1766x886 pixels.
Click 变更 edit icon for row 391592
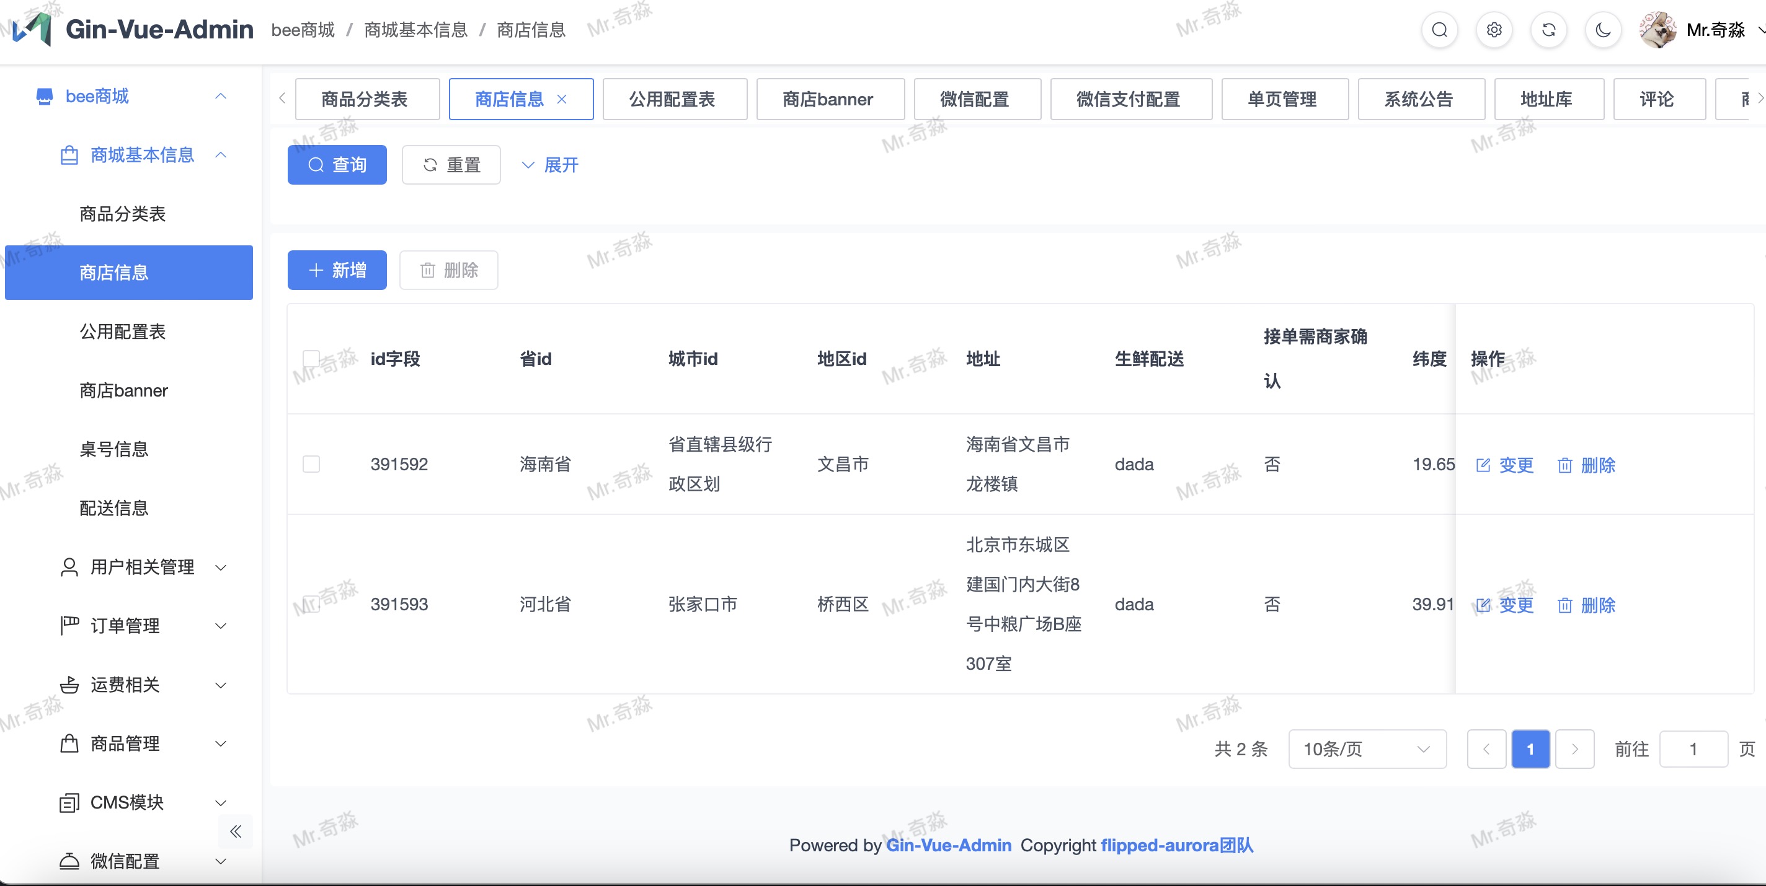[1483, 465]
